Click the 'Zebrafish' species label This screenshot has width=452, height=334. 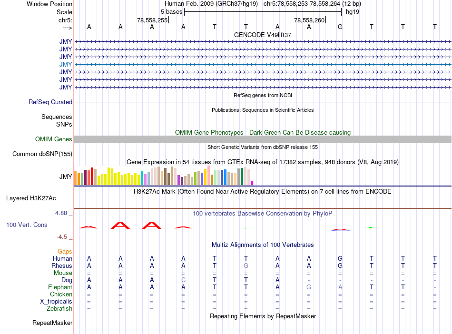pyautogui.click(x=59, y=308)
